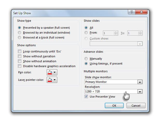Select Browsed at a kiosk option
The width and height of the screenshot is (160, 118).
[19, 37]
